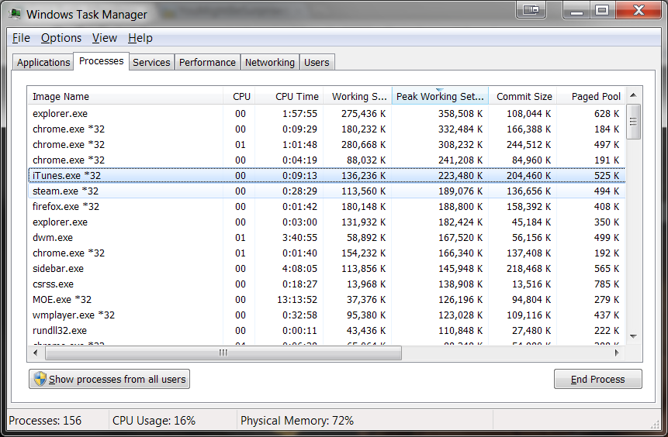This screenshot has width=668, height=437.
Task: Click the Task Manager title bar icon
Action: tap(15, 14)
